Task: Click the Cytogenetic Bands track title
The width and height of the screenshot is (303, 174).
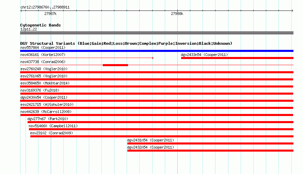Action: coord(41,25)
